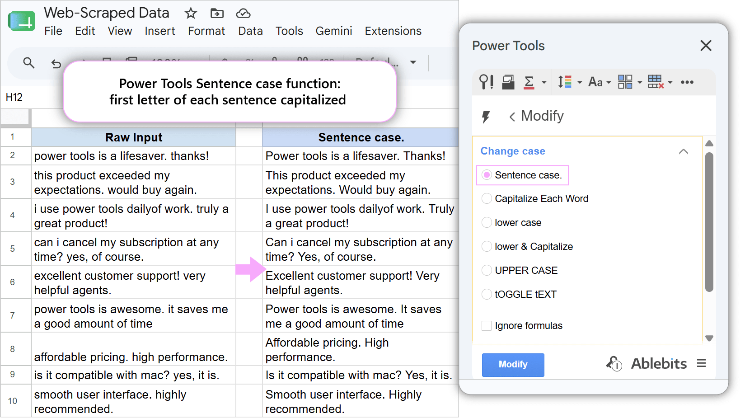Click the Google Sheets logo icon
The image size is (745, 418).
[21, 21]
